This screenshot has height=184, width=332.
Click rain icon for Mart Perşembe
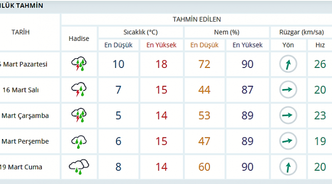pos(79,142)
